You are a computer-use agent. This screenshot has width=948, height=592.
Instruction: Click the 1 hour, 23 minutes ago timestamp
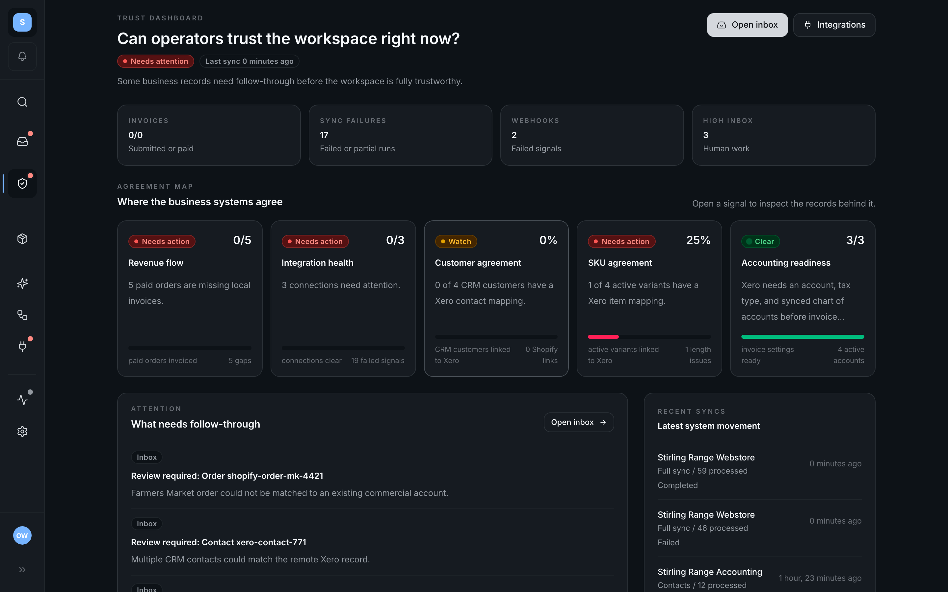[x=820, y=578]
